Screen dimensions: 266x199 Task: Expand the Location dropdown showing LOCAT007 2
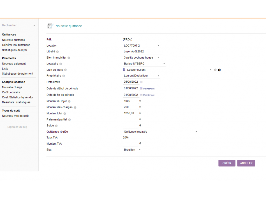point(142,46)
